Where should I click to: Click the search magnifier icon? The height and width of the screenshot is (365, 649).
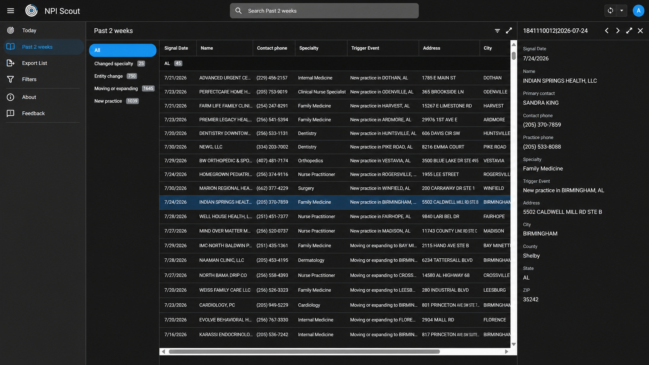coord(239,11)
